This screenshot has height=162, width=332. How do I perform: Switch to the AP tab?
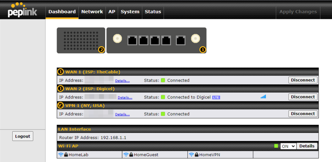112,12
